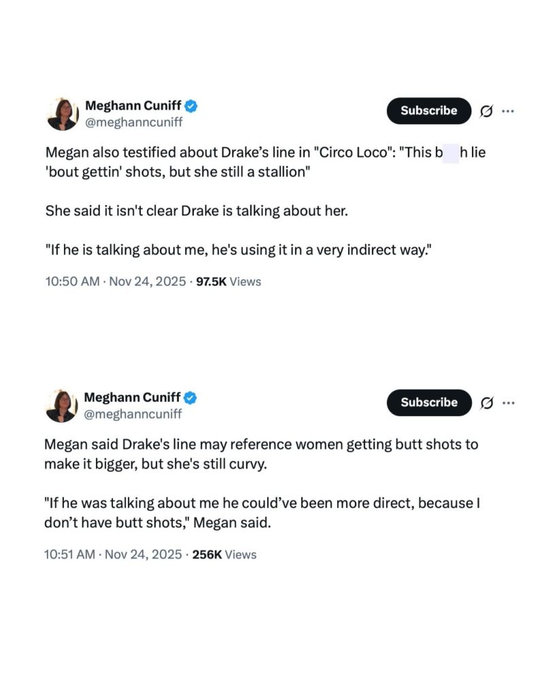The width and height of the screenshot is (557, 696).
Task: Open the three-dot menu on the 10:50 AM tweet
Action: click(x=507, y=111)
